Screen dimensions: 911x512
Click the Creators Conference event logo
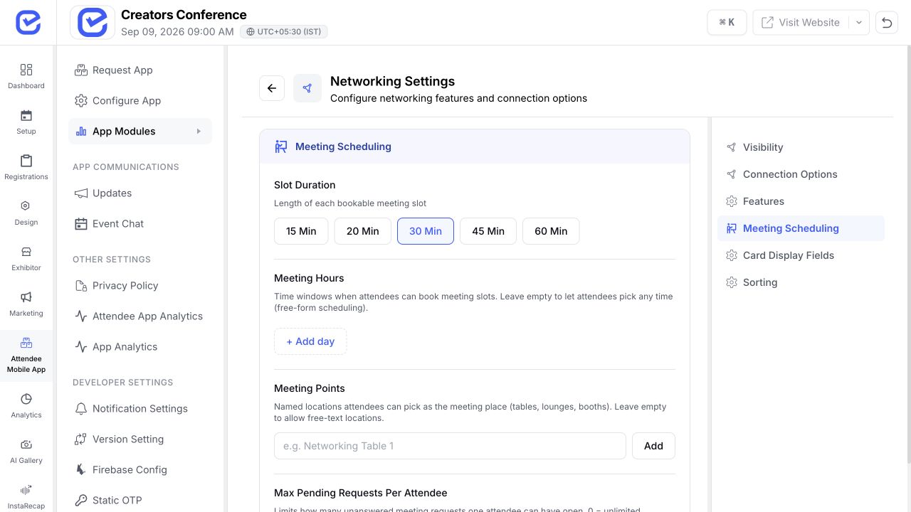click(x=93, y=22)
